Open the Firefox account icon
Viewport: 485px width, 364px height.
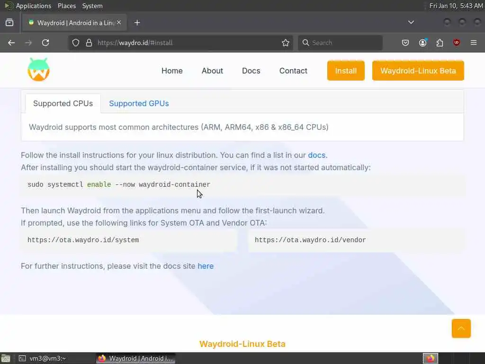pyautogui.click(x=423, y=43)
